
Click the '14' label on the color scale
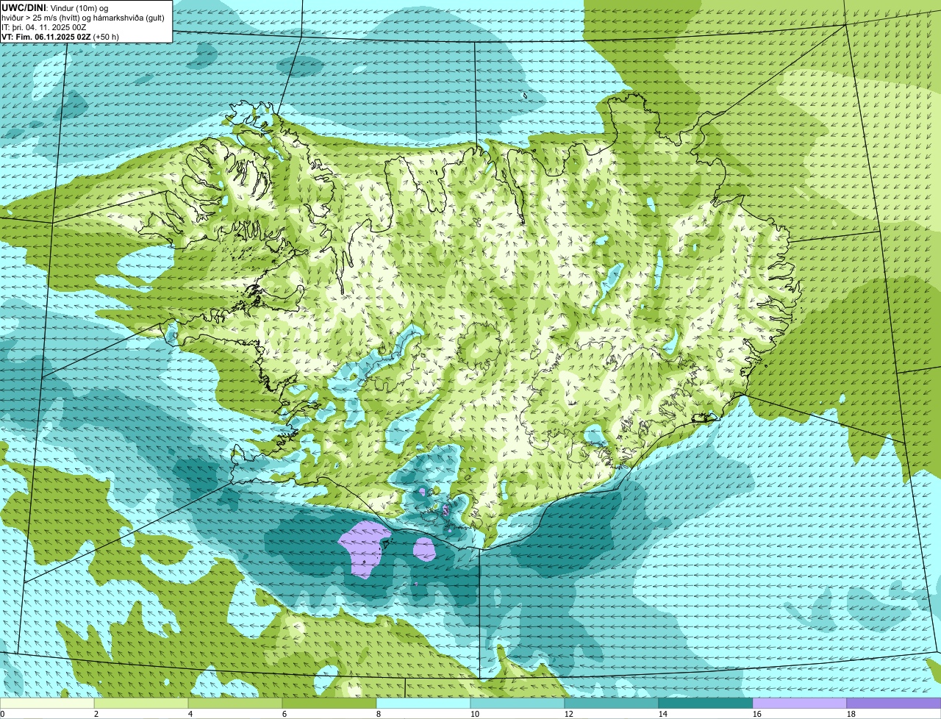[663, 714]
